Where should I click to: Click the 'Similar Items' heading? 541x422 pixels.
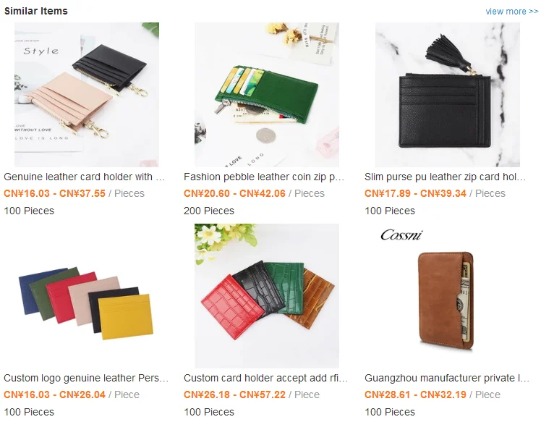click(36, 11)
